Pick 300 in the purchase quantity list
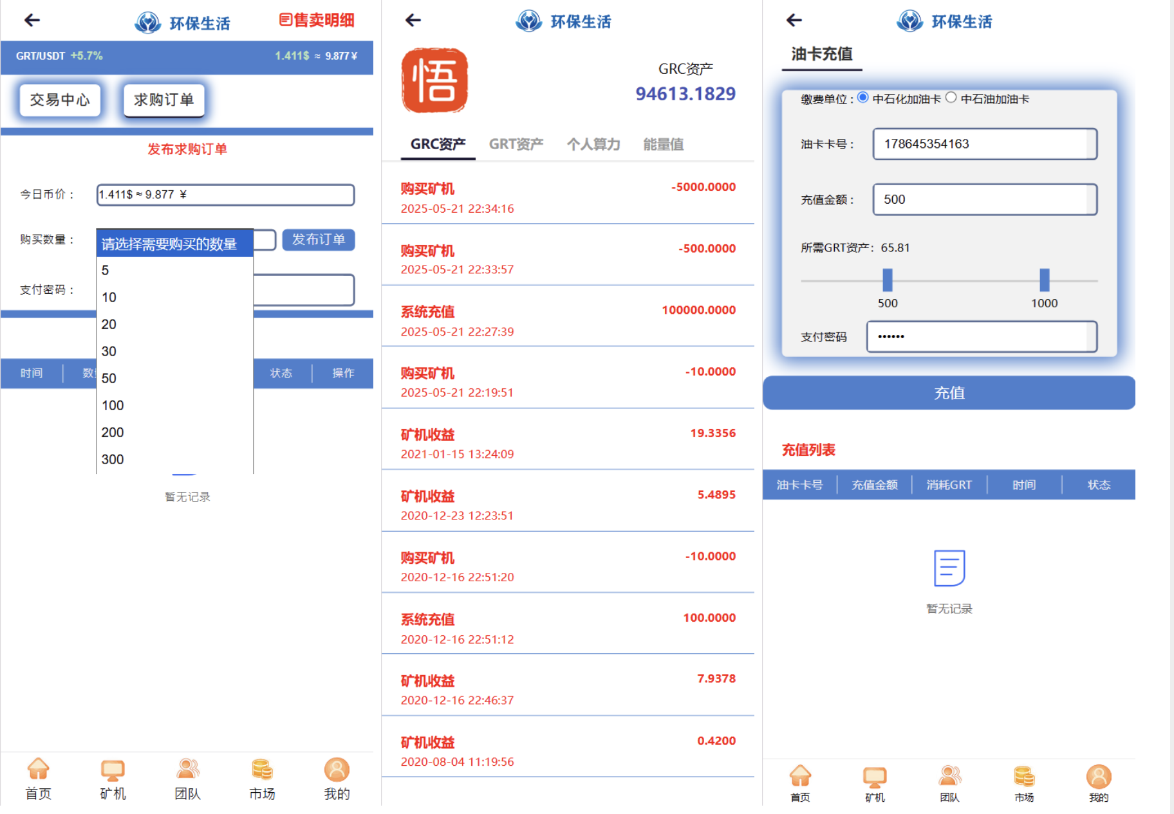The width and height of the screenshot is (1174, 814). pyautogui.click(x=113, y=459)
